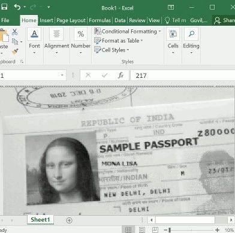The image size is (235, 233).
Task: Click the Share button
Action: tap(224, 20)
